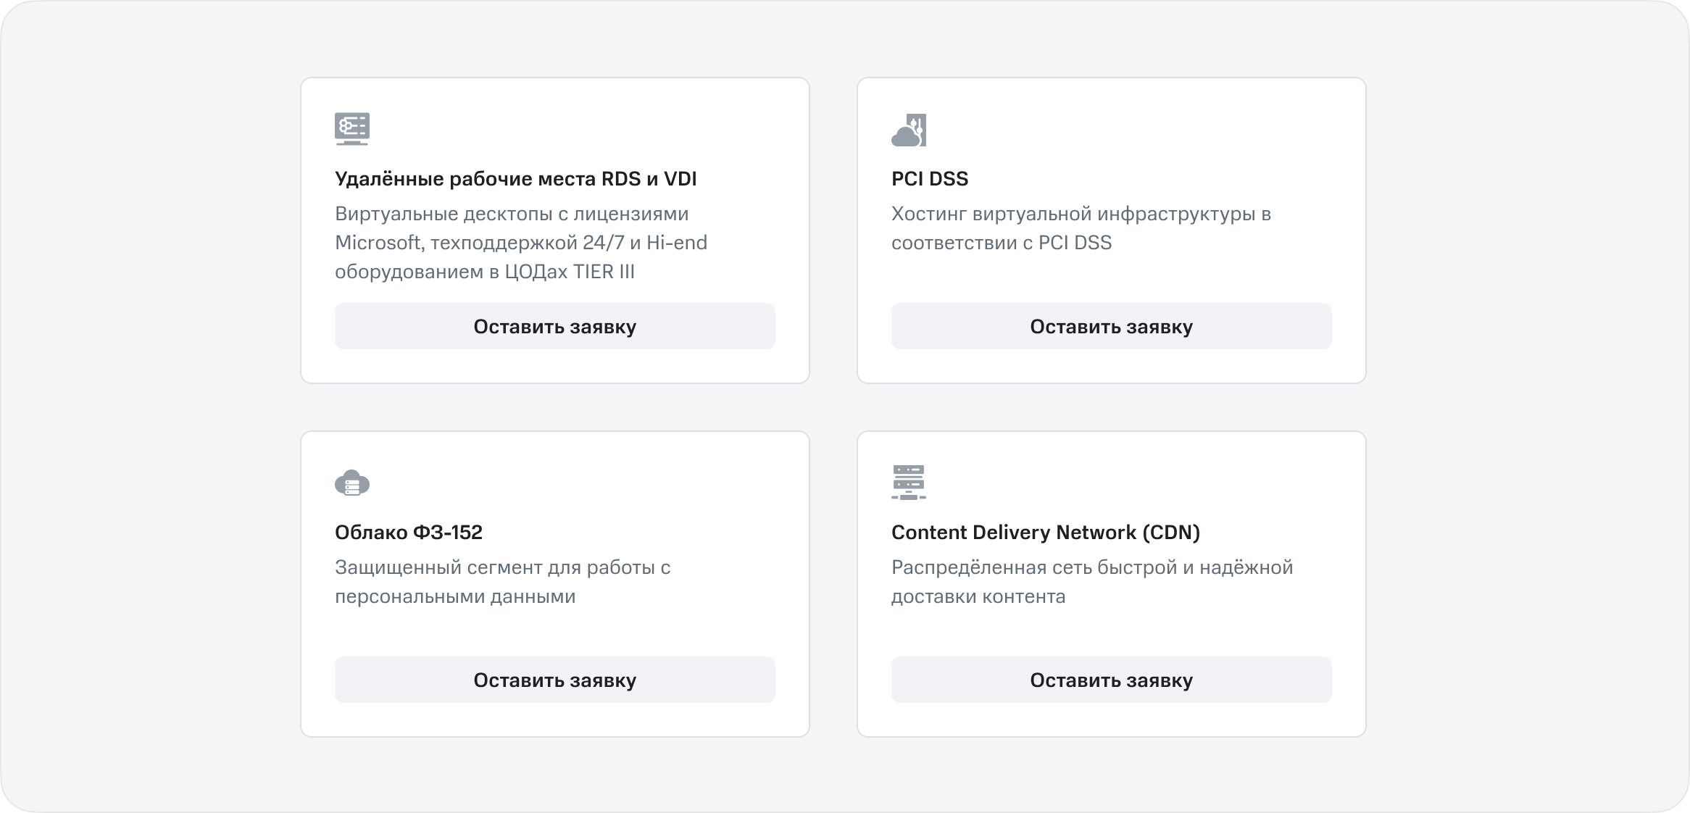
Task: Click the PCI DSS cloud icon
Action: point(909,130)
